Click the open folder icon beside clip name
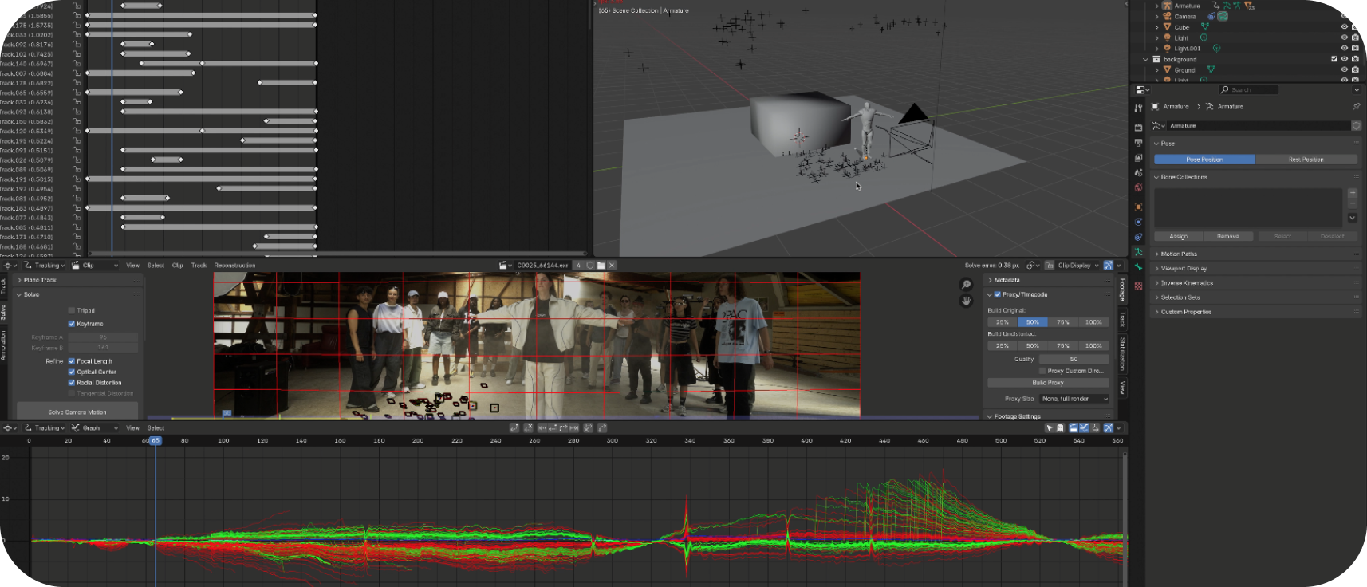This screenshot has height=587, width=1367. pos(601,266)
